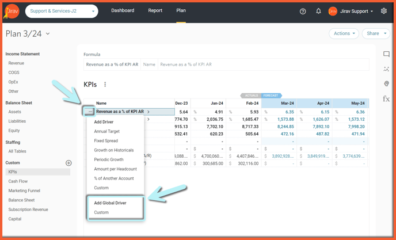The image size is (396, 240).
Task: Select the 487.82 forecast cell
Action: click(314, 134)
